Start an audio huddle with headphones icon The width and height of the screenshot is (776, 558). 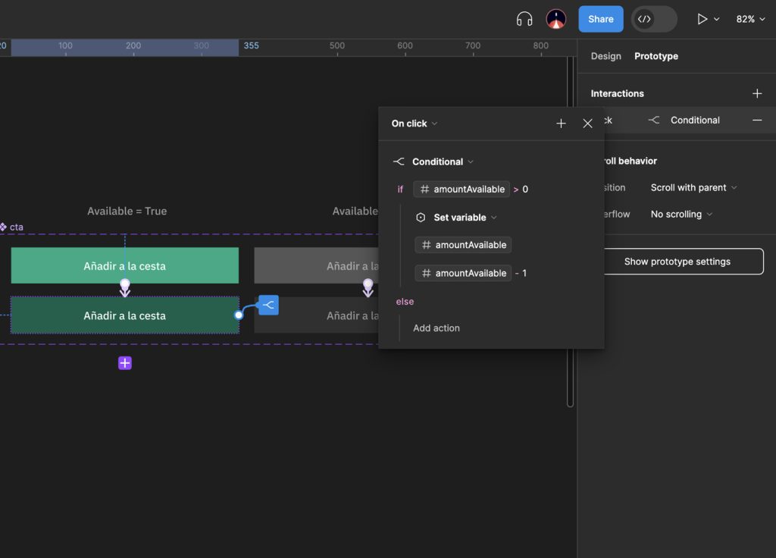click(x=524, y=19)
